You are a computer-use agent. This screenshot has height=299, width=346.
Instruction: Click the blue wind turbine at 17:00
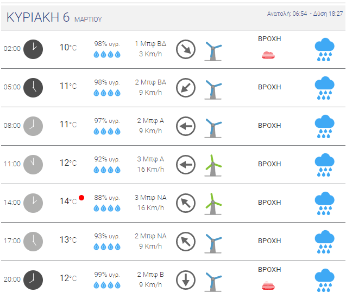[213, 243]
